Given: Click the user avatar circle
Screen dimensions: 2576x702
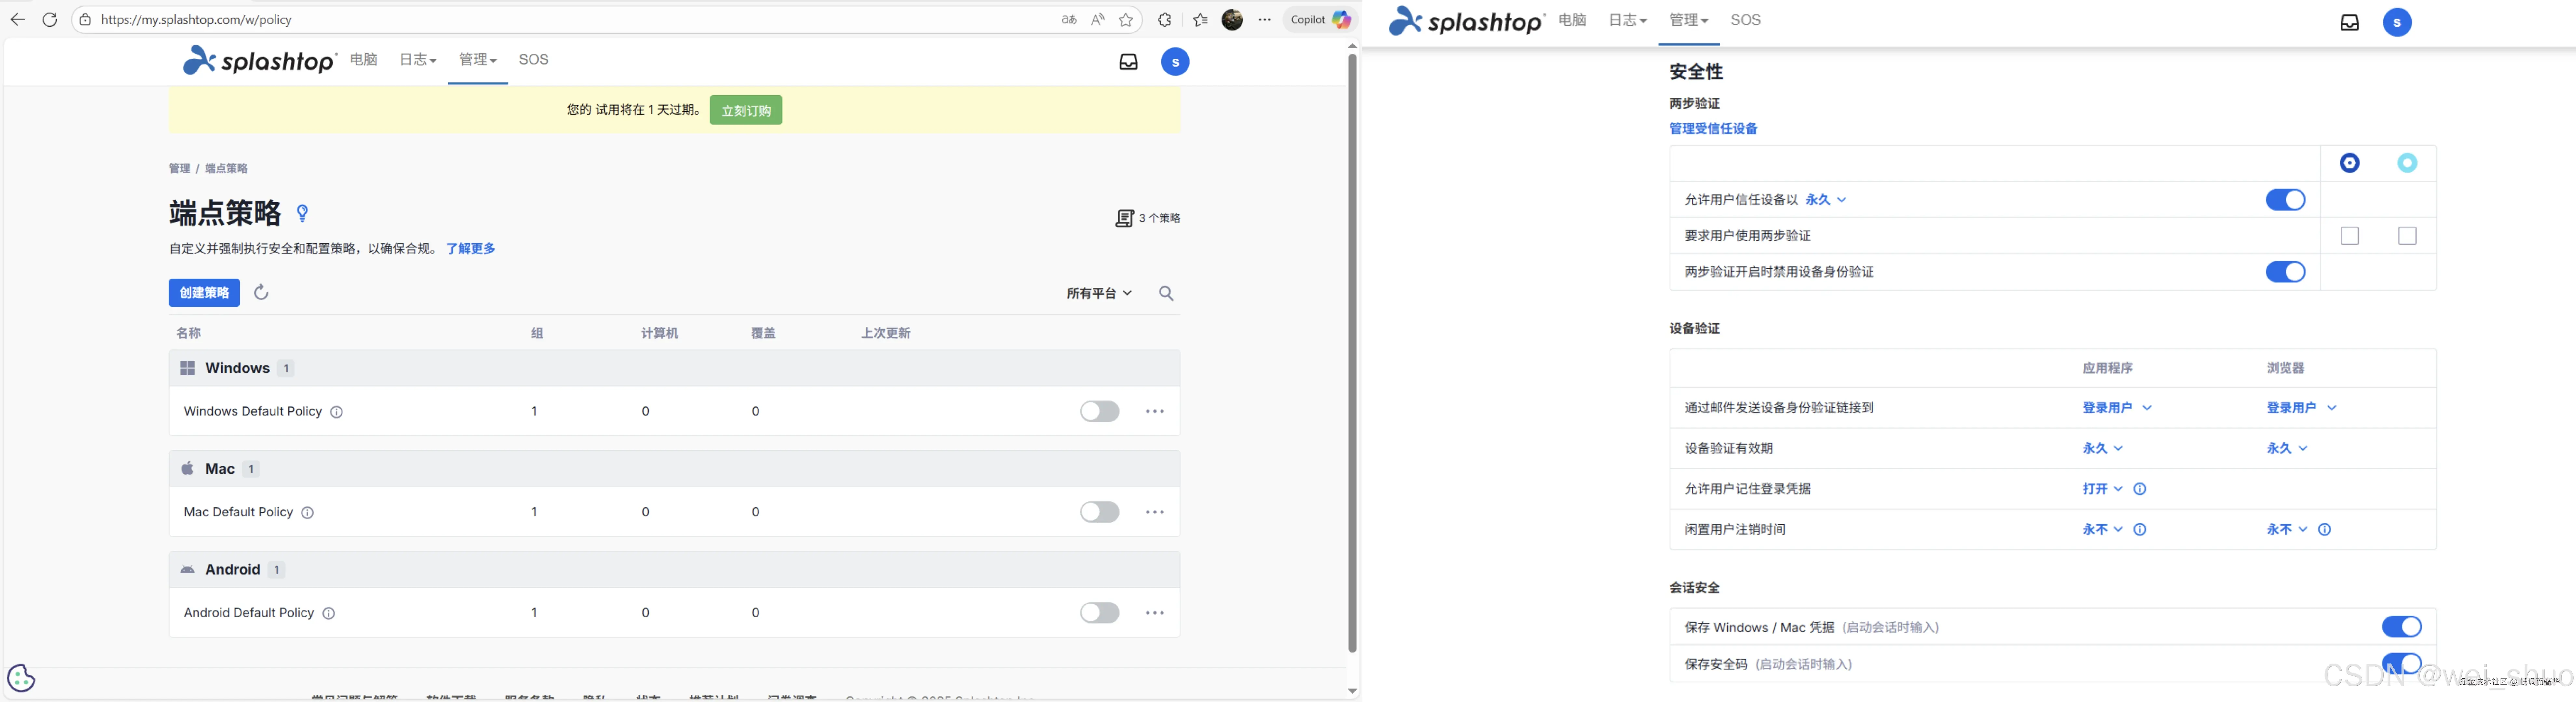Looking at the screenshot, I should pos(1175,61).
